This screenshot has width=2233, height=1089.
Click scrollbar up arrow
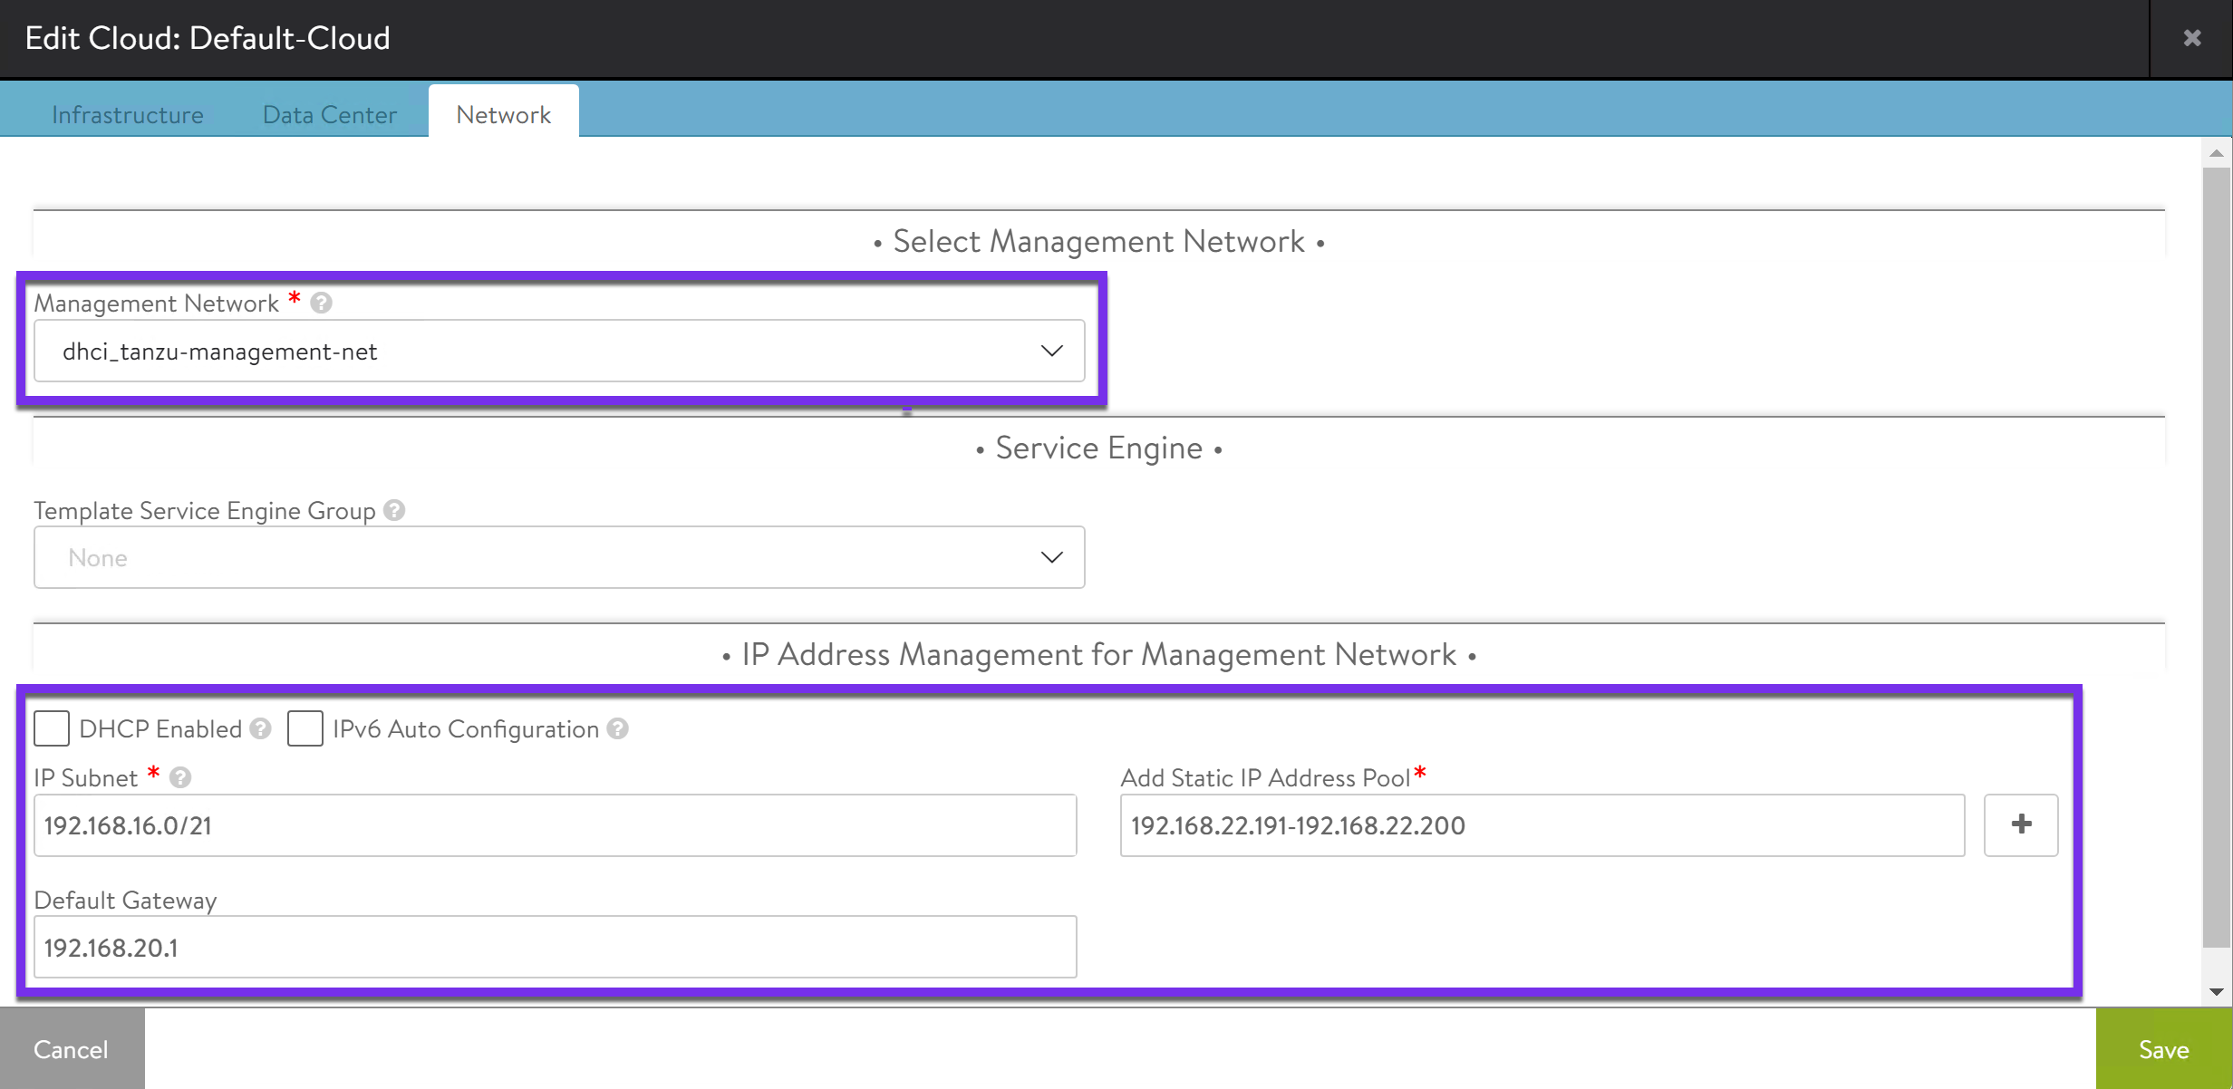click(2216, 153)
